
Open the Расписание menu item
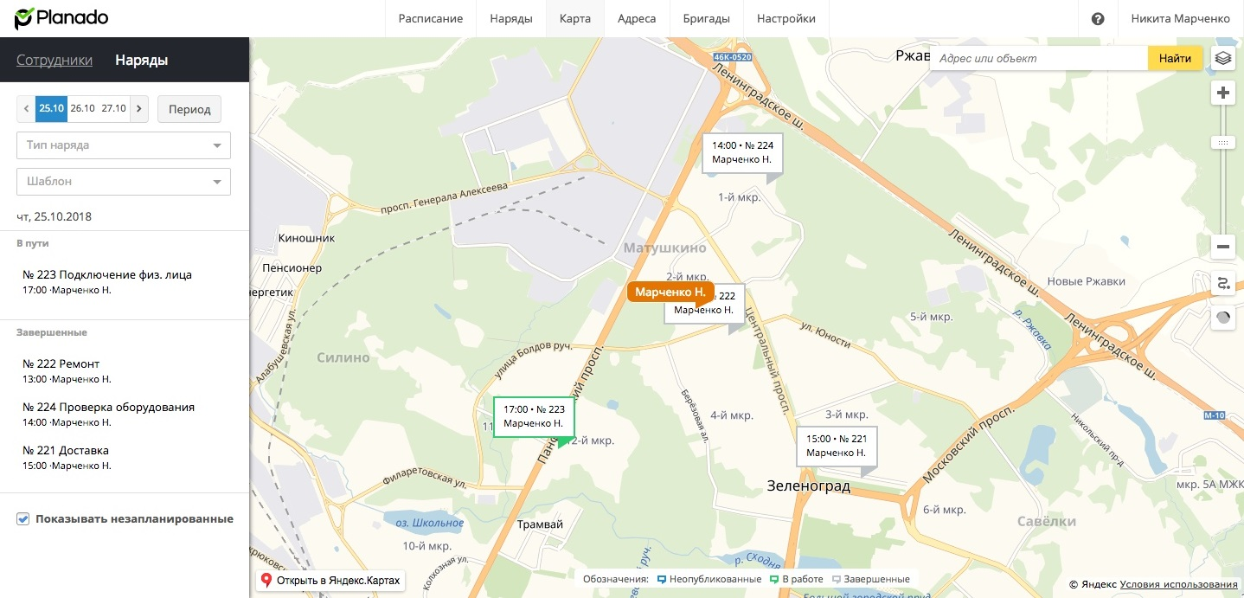[431, 19]
